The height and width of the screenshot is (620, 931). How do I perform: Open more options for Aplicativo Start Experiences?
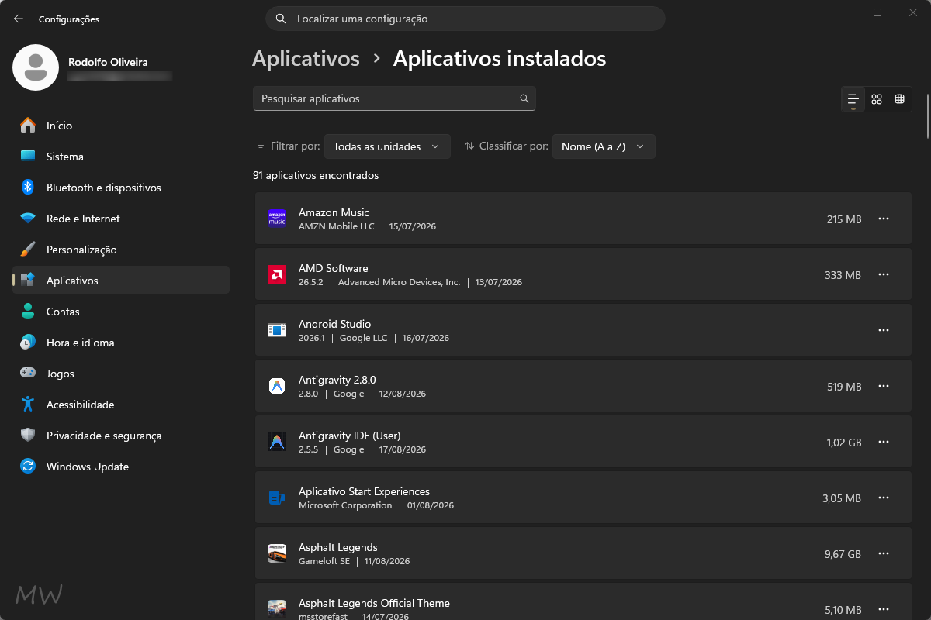click(x=884, y=498)
